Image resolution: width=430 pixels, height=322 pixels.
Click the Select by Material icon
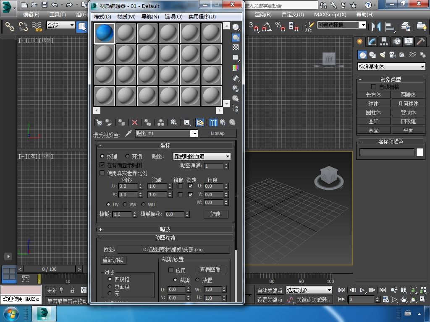tap(236, 98)
